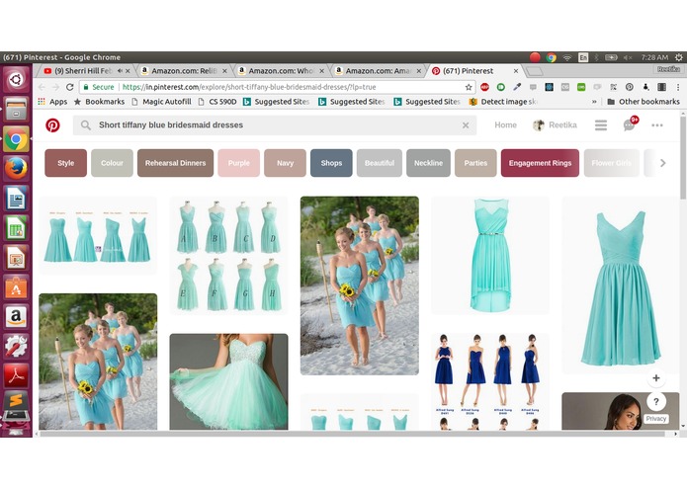Viewport: 687px width, 488px height.
Task: Open Other bookmarks folder
Action: (x=644, y=102)
